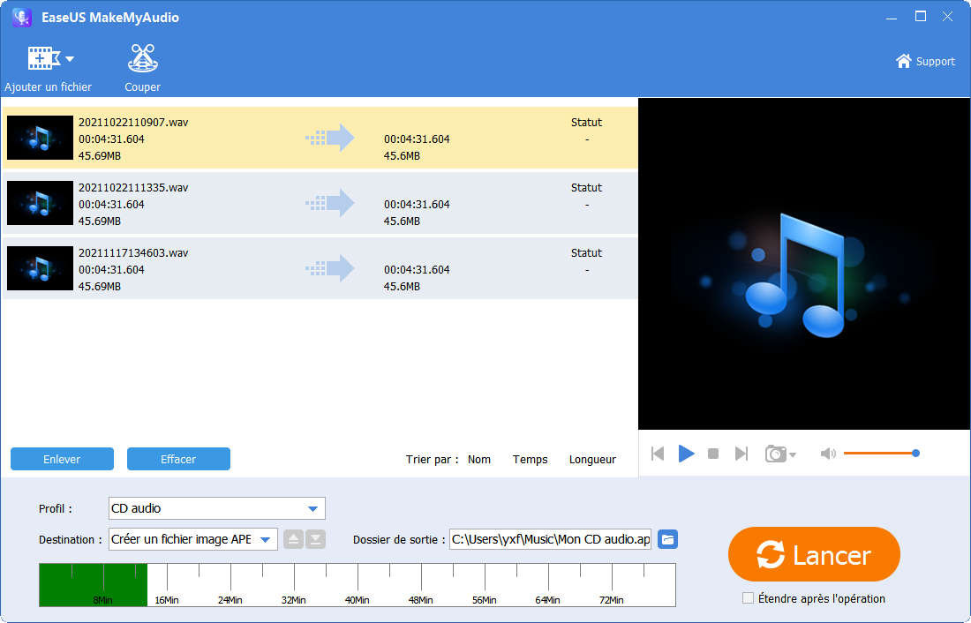The image size is (971, 623).
Task: Browse output folder with folder icon
Action: pos(667,539)
